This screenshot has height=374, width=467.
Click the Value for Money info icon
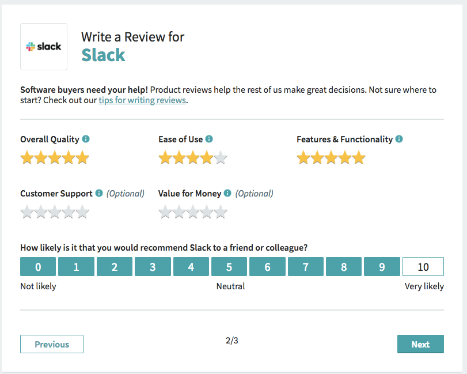pyautogui.click(x=227, y=193)
